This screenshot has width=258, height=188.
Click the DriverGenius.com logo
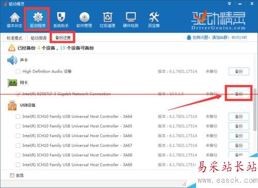[218, 20]
